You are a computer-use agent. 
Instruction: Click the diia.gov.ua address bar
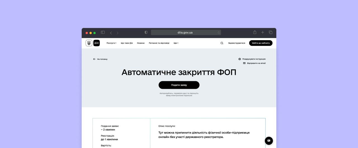[x=185, y=32]
